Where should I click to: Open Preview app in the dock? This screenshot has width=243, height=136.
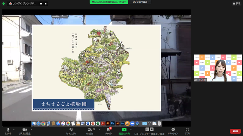[48, 124]
